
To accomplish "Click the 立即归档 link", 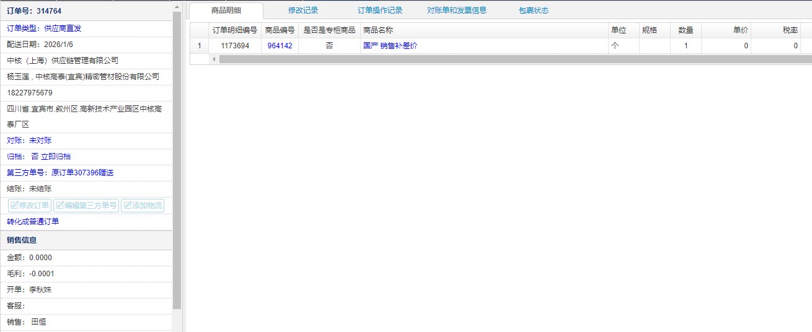I will point(56,157).
